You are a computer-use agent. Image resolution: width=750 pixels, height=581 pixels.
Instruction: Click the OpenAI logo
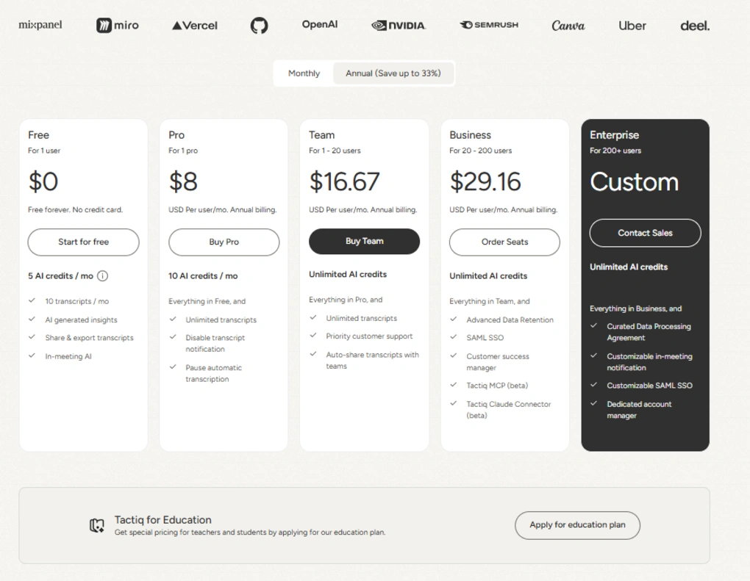(319, 24)
